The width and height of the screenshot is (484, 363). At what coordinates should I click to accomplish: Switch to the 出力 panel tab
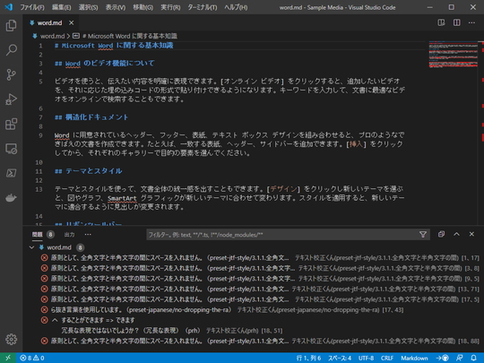tap(69, 235)
